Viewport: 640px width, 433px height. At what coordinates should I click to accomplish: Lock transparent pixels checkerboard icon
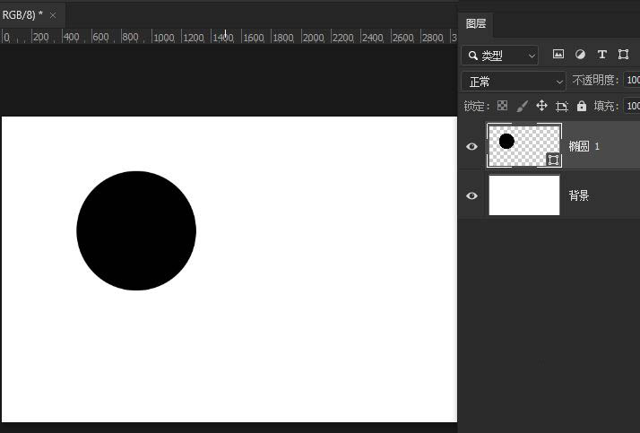coord(503,106)
